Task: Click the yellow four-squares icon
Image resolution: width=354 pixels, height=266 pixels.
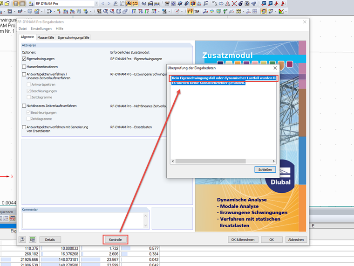Action: pyautogui.click(x=238, y=11)
